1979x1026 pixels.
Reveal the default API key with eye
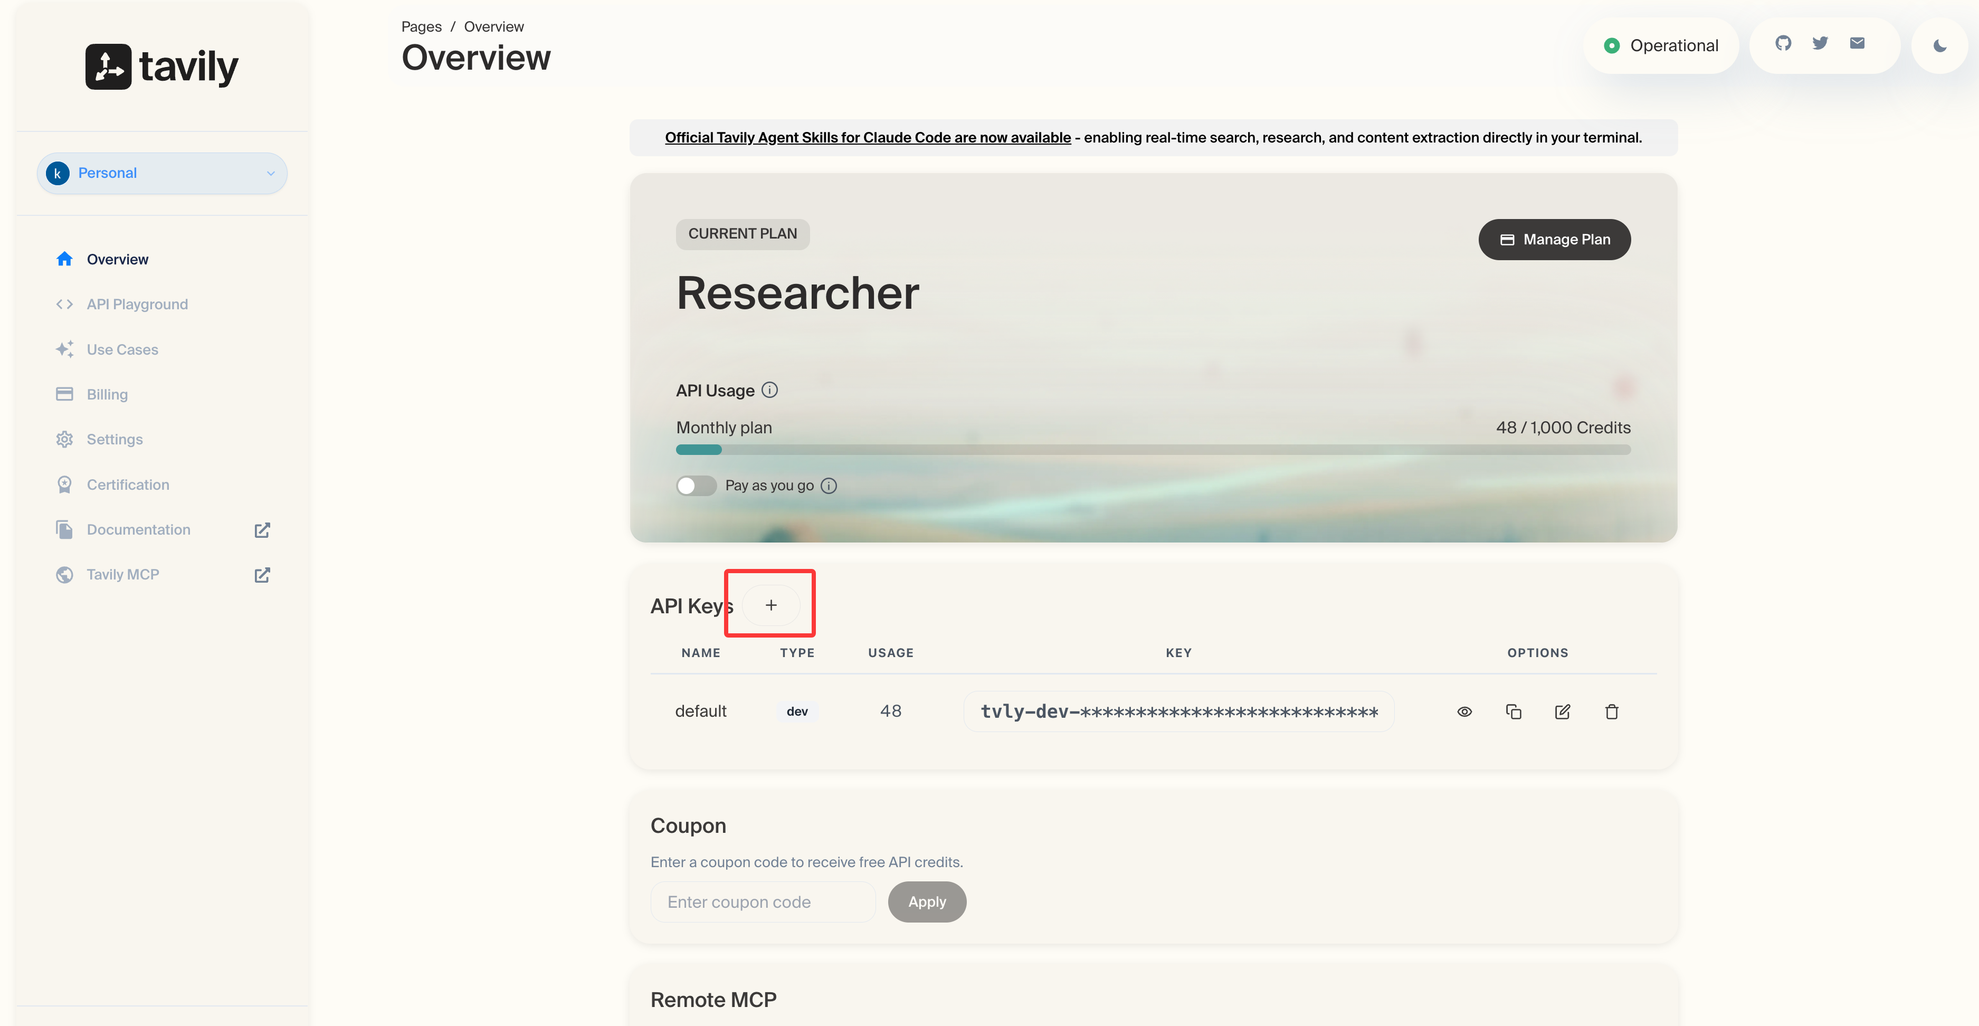1464,711
